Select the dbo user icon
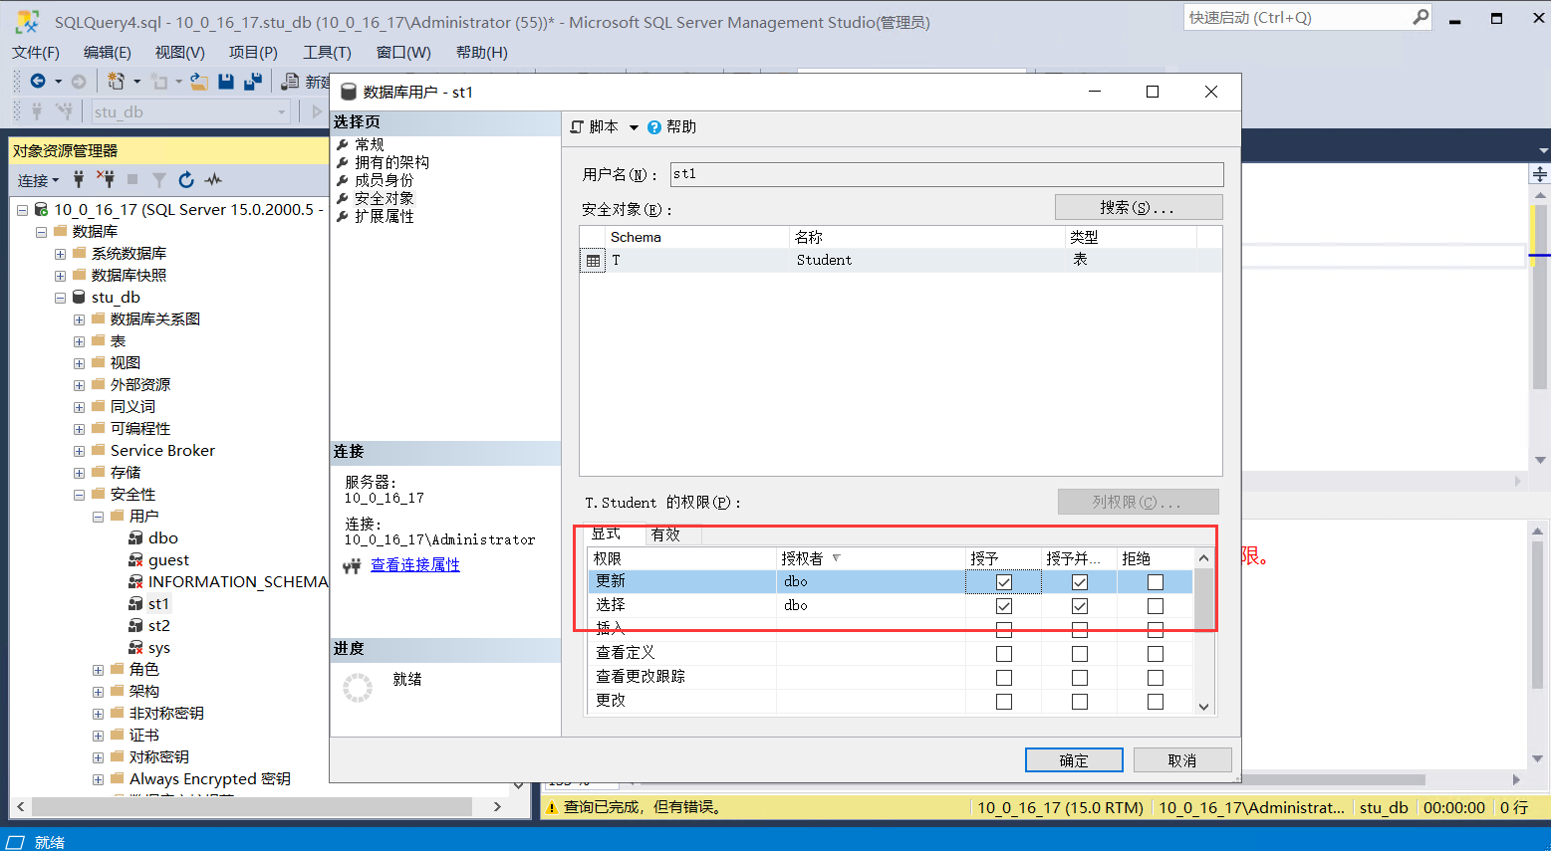The height and width of the screenshot is (851, 1551). 135,537
